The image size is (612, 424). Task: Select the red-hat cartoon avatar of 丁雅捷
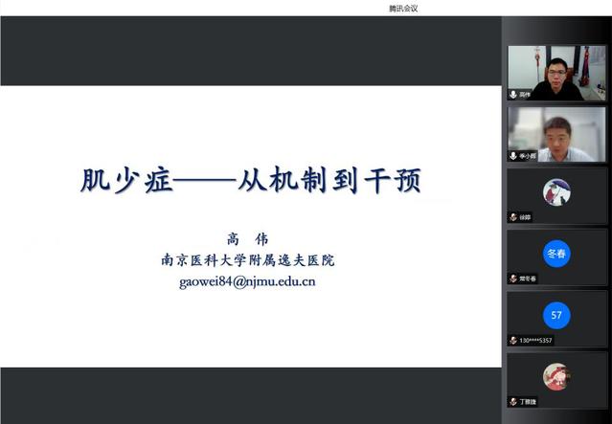(x=556, y=376)
